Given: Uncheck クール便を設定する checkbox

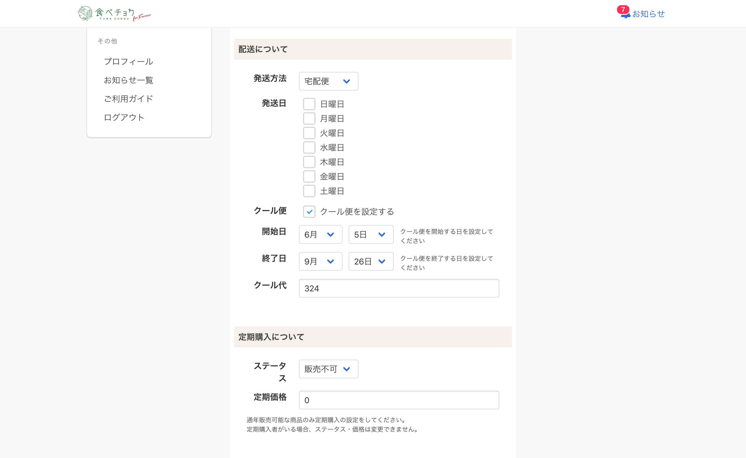Looking at the screenshot, I should coord(309,211).
